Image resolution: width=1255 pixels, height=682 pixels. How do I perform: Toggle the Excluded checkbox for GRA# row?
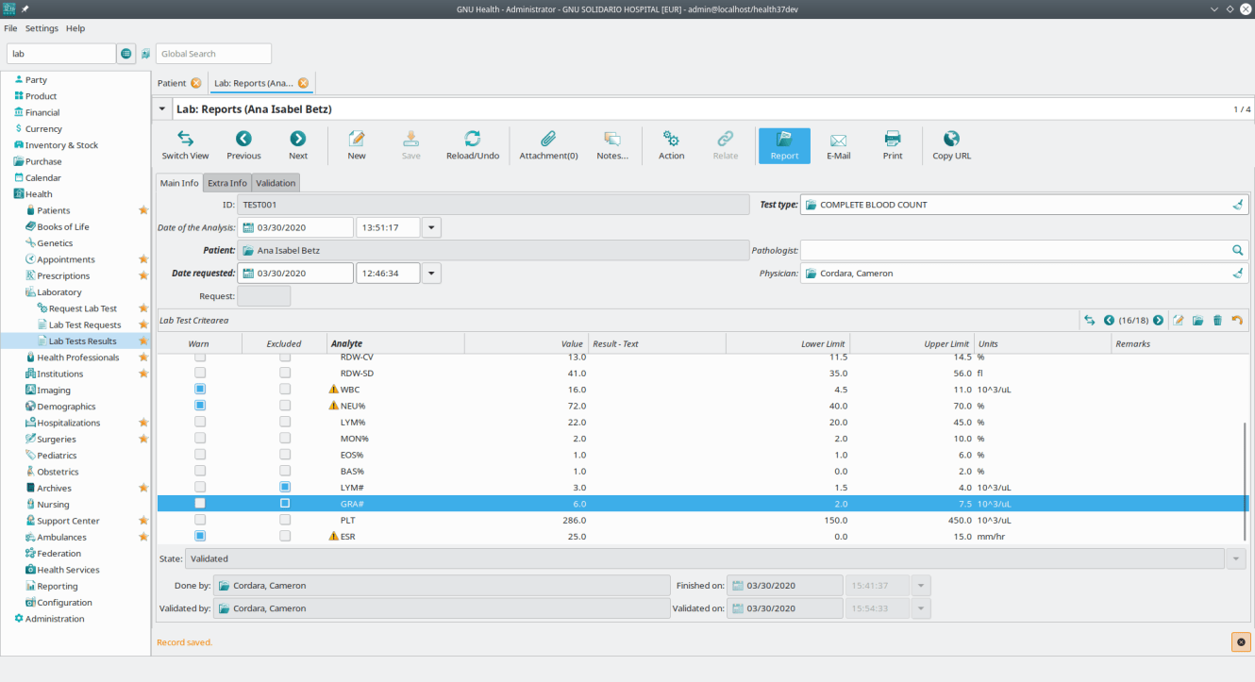point(285,503)
